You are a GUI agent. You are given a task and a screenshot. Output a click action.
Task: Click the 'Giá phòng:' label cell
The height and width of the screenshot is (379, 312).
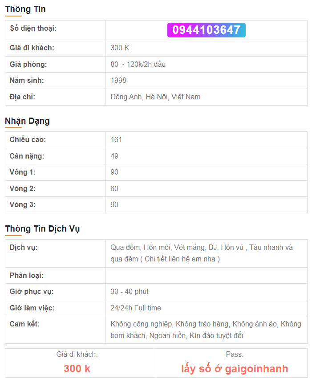(55, 65)
